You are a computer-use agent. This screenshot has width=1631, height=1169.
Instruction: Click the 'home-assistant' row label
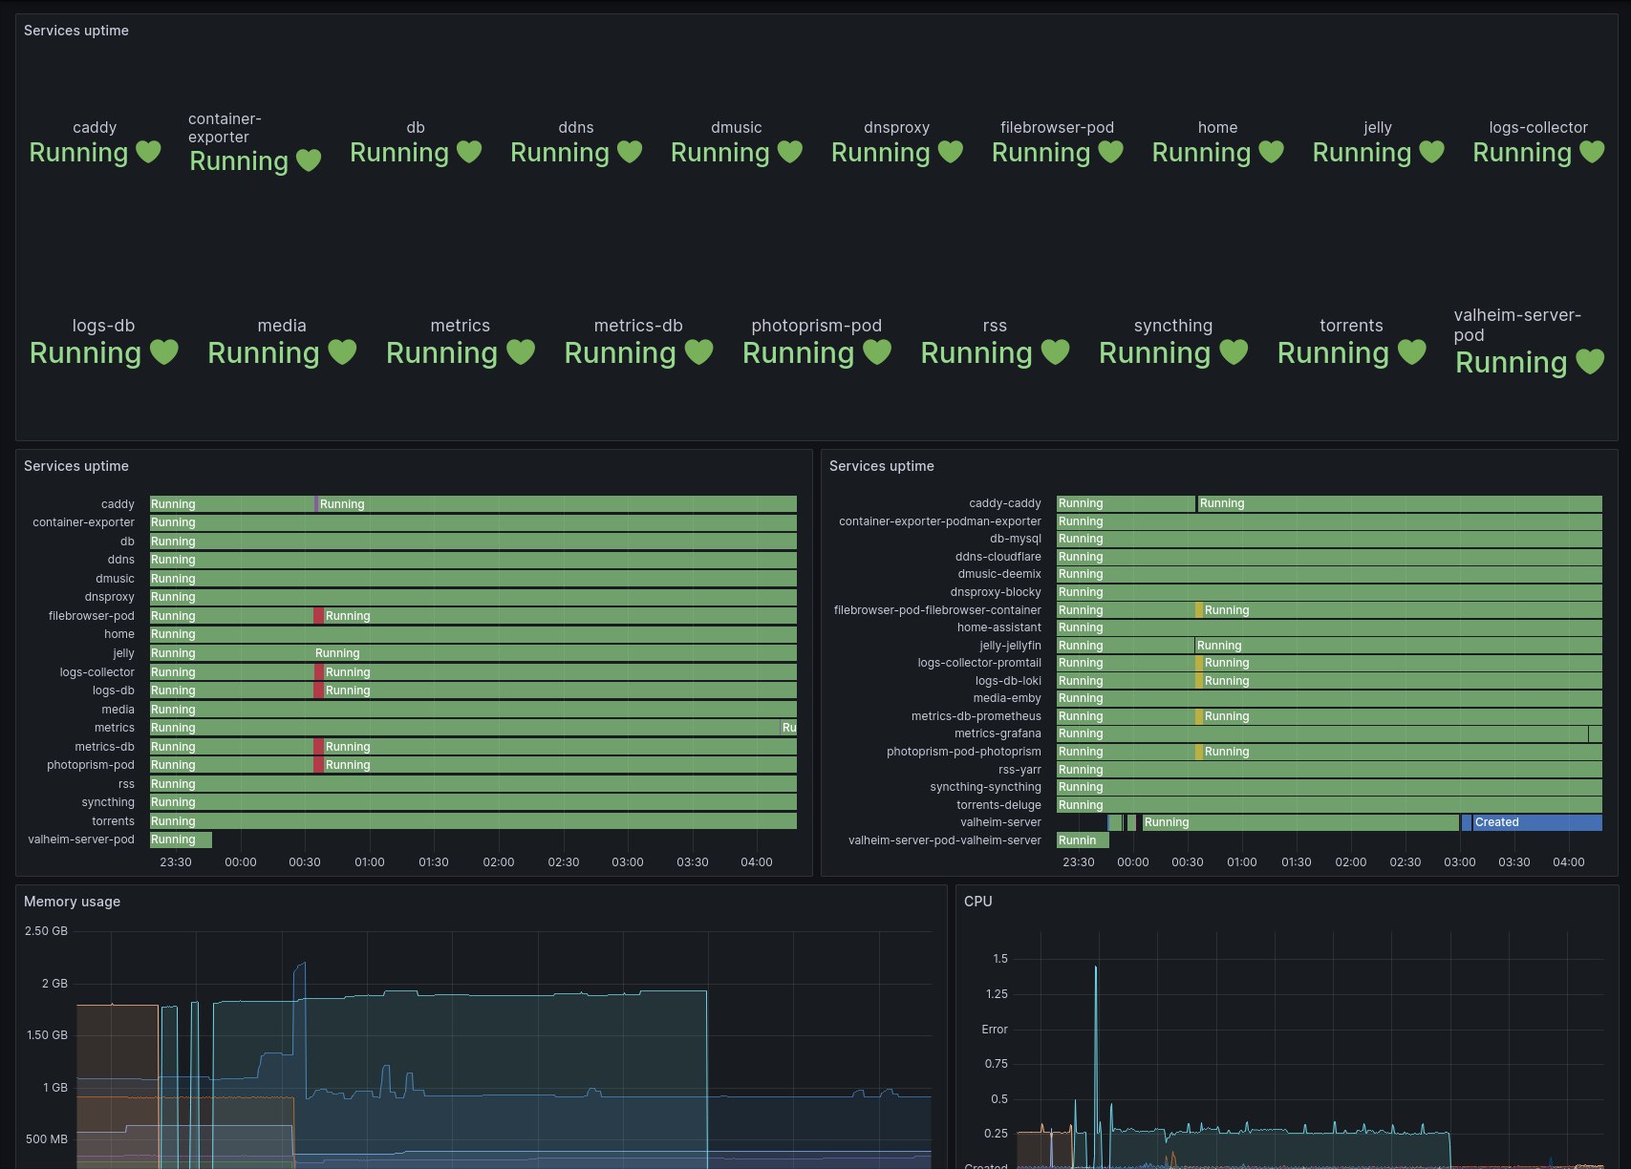[x=998, y=627]
